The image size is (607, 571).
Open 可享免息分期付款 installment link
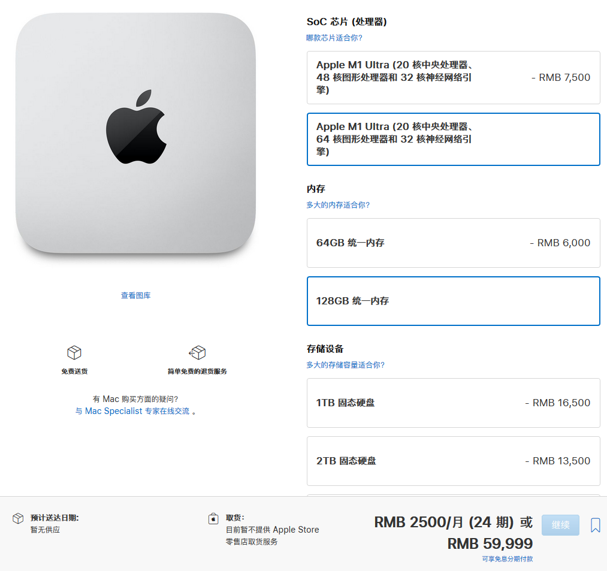(507, 558)
